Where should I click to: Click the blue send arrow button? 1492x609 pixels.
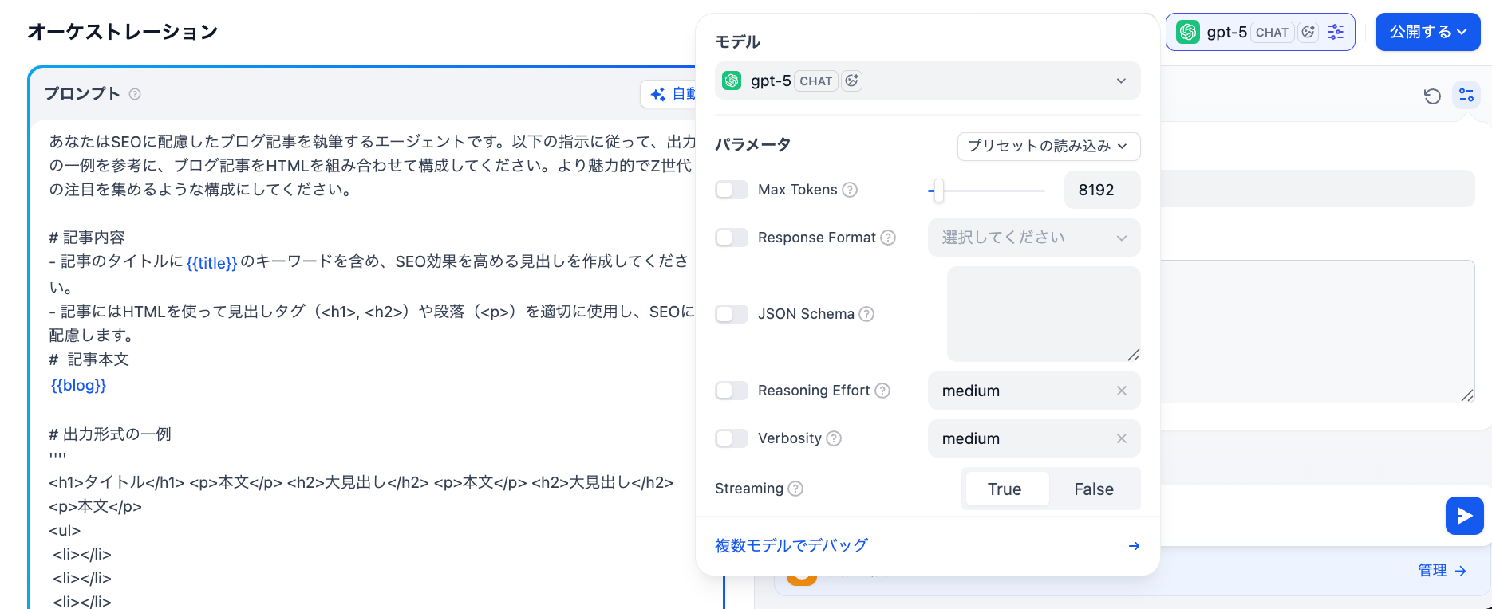click(x=1464, y=516)
